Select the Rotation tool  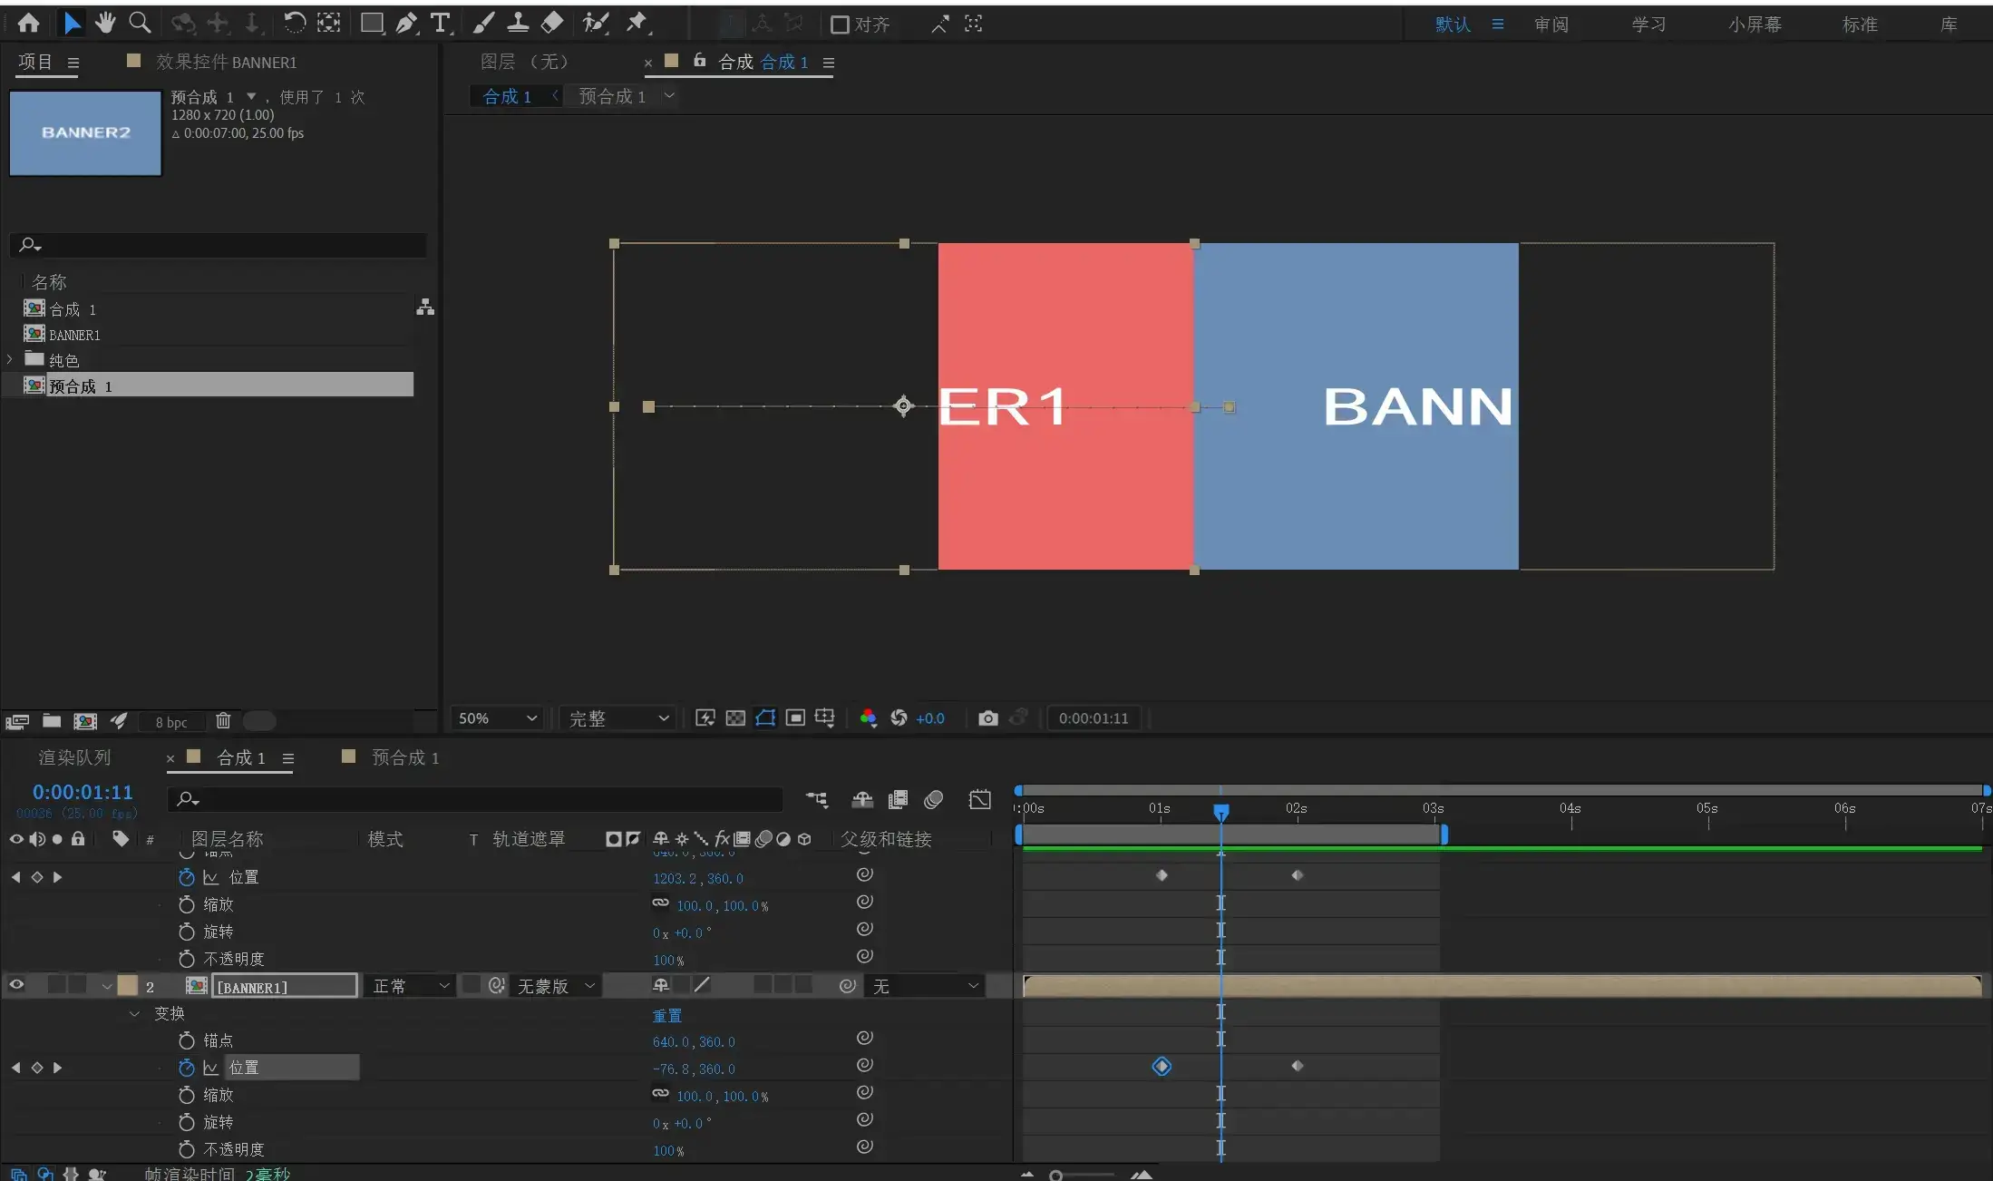(294, 24)
